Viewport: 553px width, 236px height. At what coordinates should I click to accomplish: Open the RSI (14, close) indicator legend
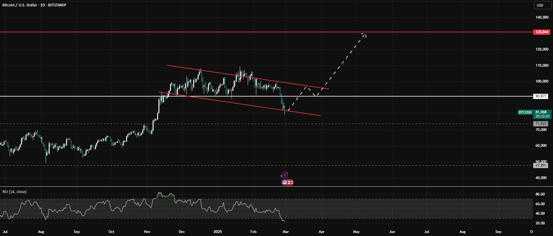14,192
